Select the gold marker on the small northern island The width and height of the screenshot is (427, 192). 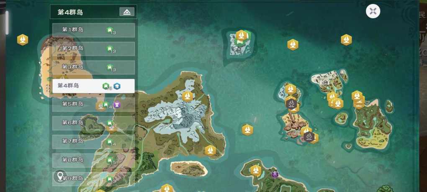point(241,36)
